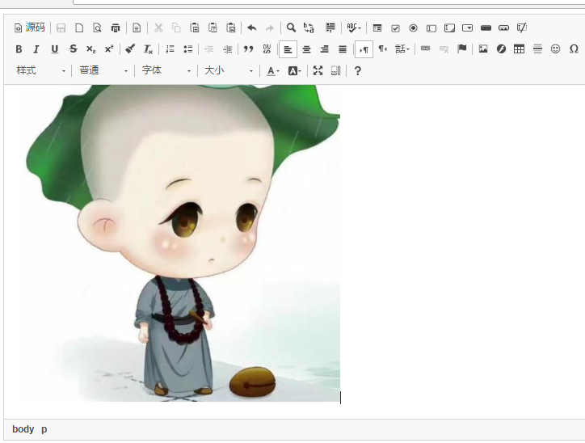585x443 pixels.
Task: Insert a radio button field
Action: click(x=414, y=28)
